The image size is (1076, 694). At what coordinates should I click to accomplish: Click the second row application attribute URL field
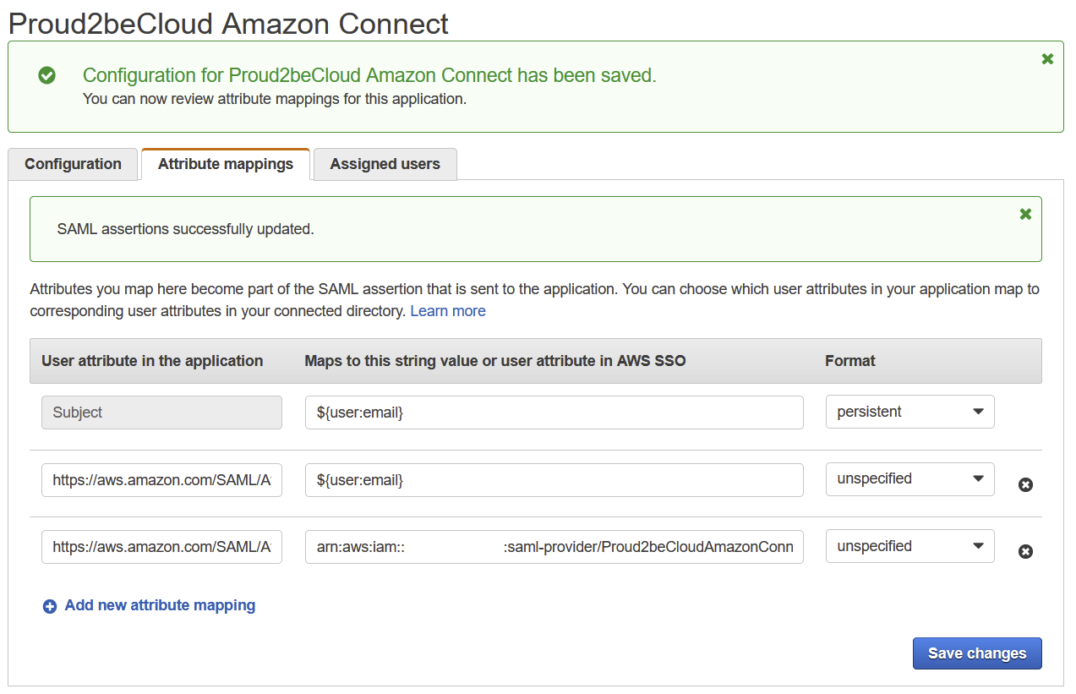point(161,480)
